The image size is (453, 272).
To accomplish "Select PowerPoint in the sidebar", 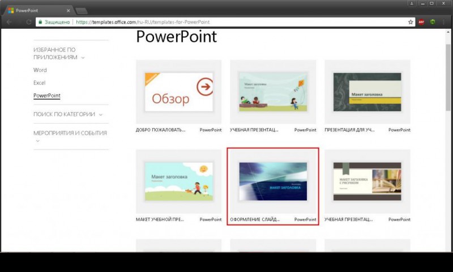I will tap(47, 95).
